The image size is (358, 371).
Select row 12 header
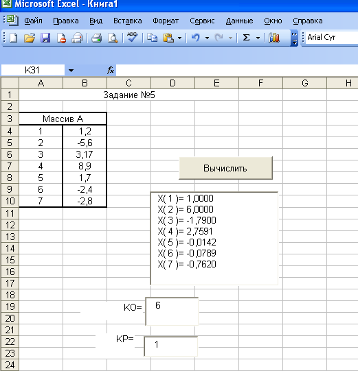(x=10, y=225)
